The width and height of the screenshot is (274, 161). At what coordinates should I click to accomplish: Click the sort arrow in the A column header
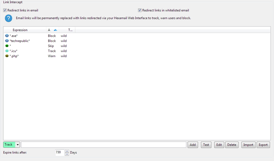click(x=55, y=30)
